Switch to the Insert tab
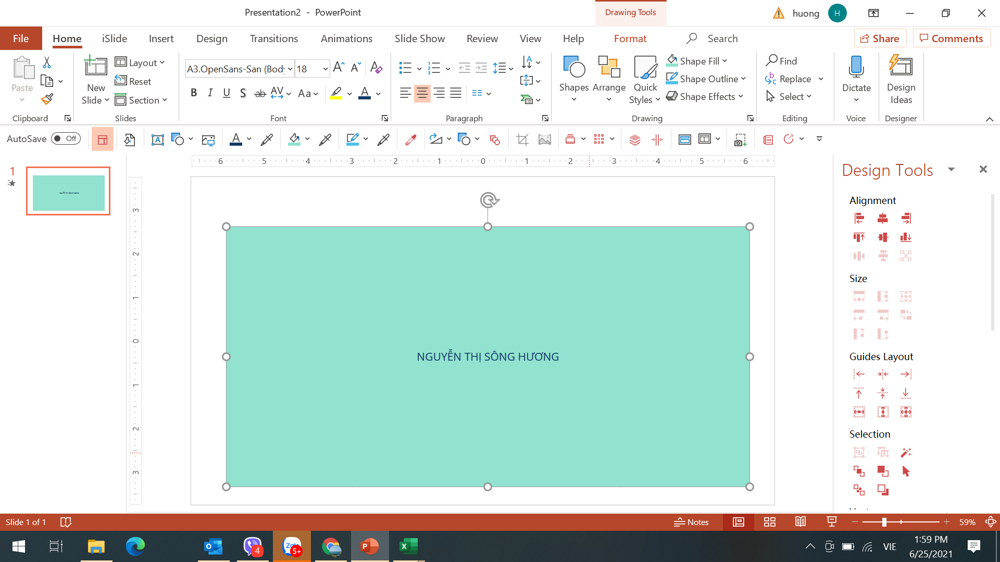Screen dimensions: 1000x562 (161, 39)
